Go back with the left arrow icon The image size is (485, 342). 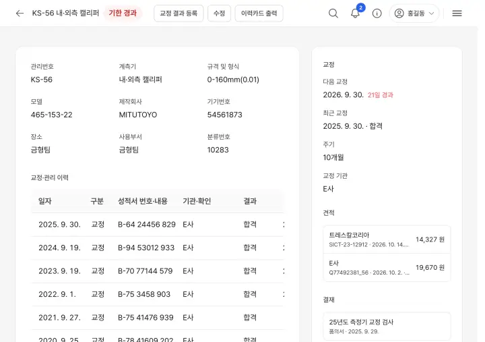tap(20, 13)
